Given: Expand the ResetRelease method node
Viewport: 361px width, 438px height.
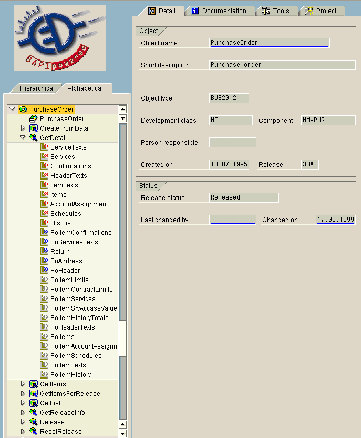Looking at the screenshot, I should (23, 432).
